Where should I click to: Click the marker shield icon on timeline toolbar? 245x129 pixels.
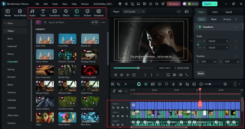pos(166,84)
